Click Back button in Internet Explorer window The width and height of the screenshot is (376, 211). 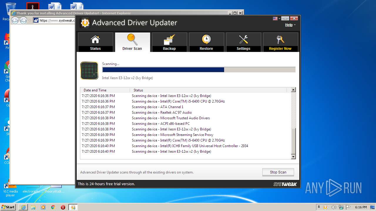pyautogui.click(x=15, y=20)
